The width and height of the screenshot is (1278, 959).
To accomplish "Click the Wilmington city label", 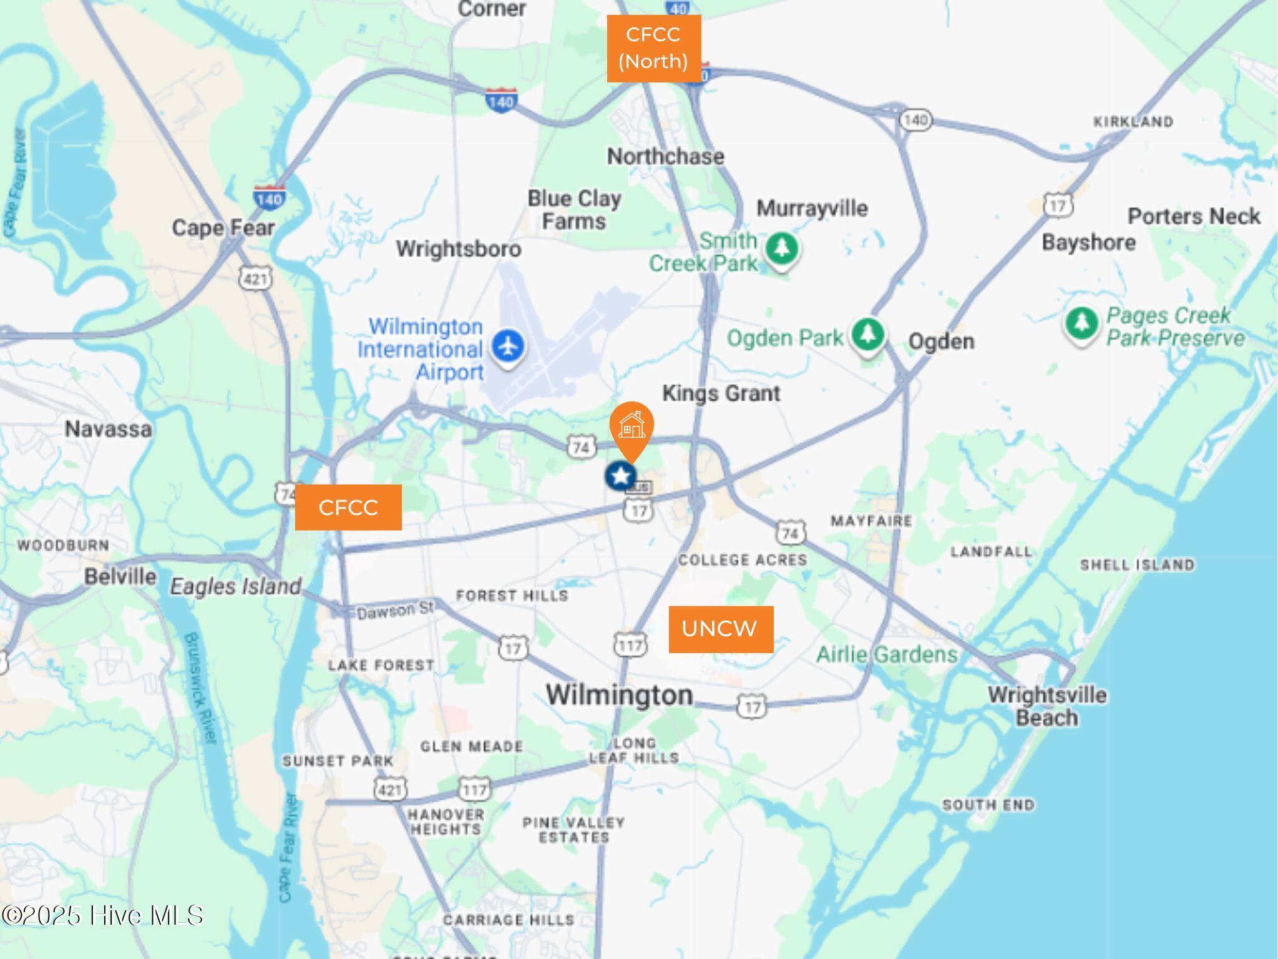I will click(620, 695).
